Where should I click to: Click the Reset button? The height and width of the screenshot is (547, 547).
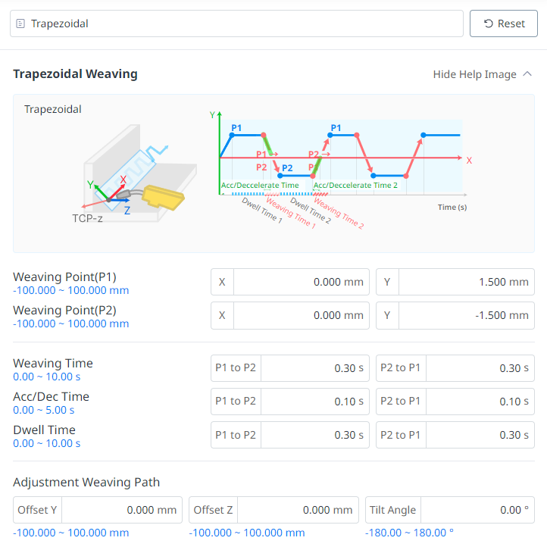pyautogui.click(x=504, y=23)
